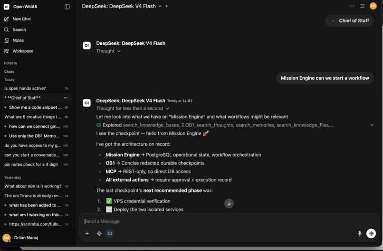Screen dimensions: 383x251
Task: Open chat 'https://scrimba.com/fulls...'
Action: [x=36, y=224]
